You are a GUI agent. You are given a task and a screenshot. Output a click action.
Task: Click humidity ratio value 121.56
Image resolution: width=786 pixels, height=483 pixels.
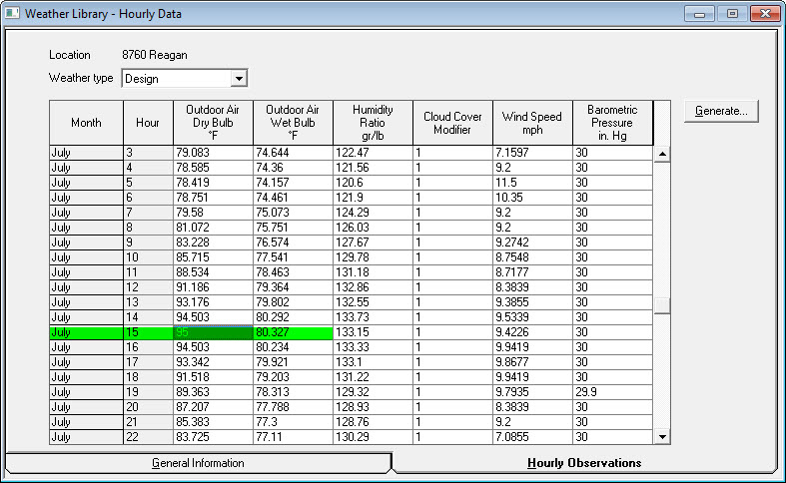tap(373, 168)
